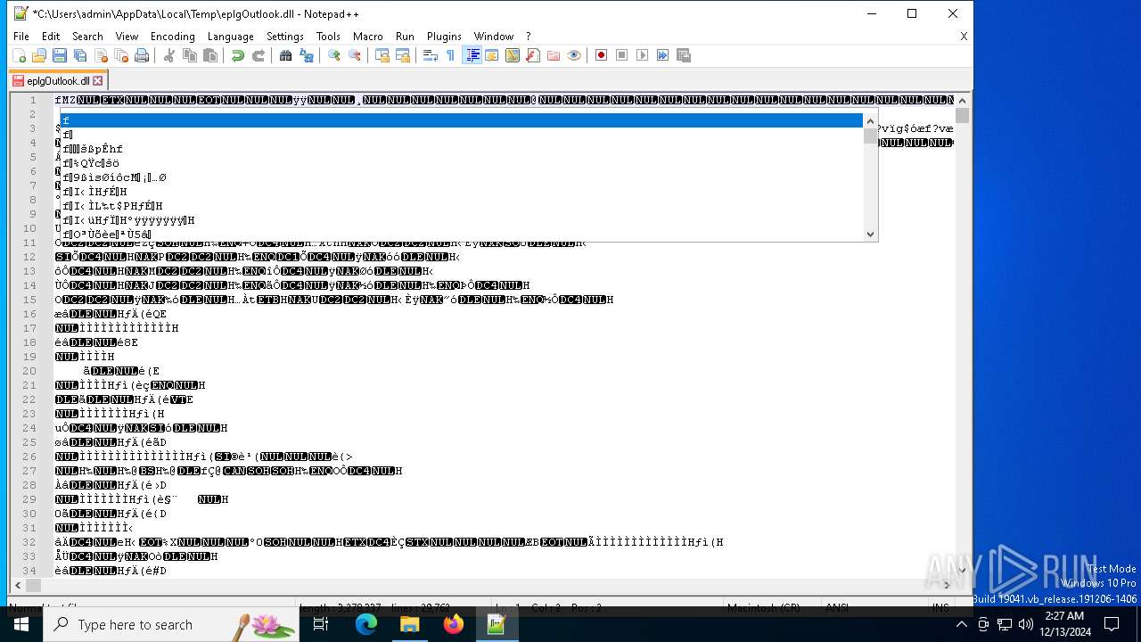Click line number 20 in the margin
1141x642 pixels.
(30, 371)
